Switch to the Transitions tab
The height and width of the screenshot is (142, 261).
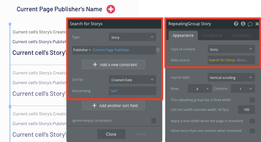pyautogui.click(x=241, y=35)
